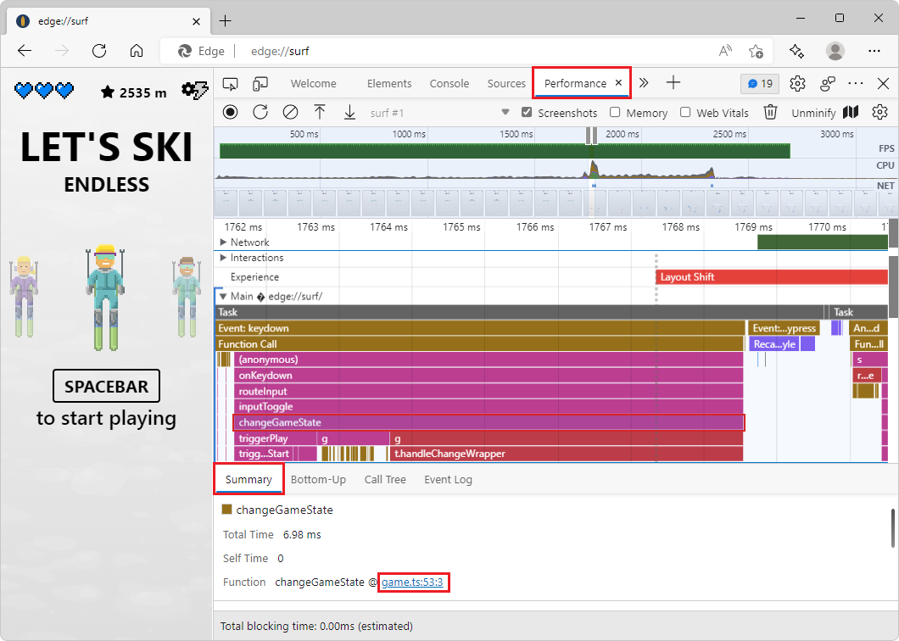Enable the Memory checkbox
The height and width of the screenshot is (641, 899).
615,112
